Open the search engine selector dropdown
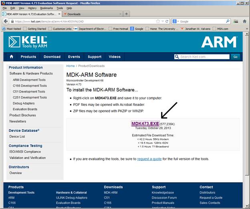This screenshot has height=209, width=250. coord(175,21)
